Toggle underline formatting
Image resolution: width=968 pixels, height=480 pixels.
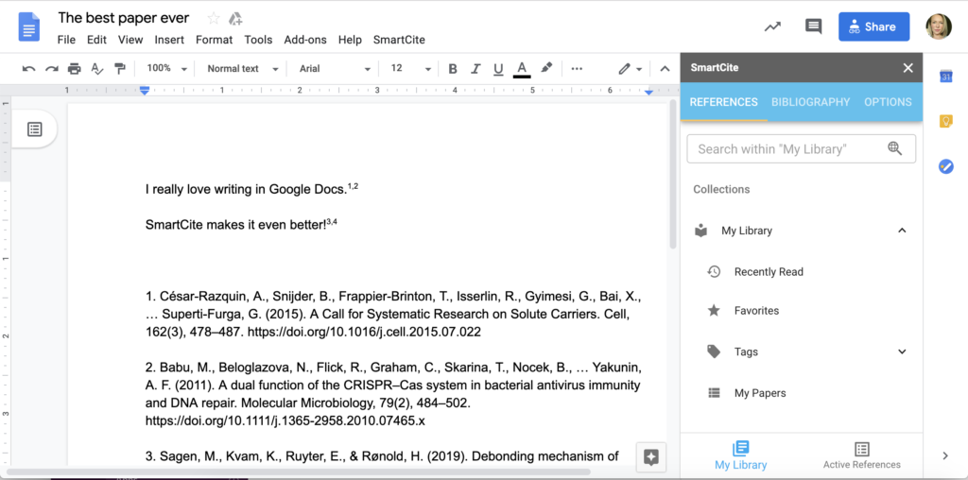[498, 68]
